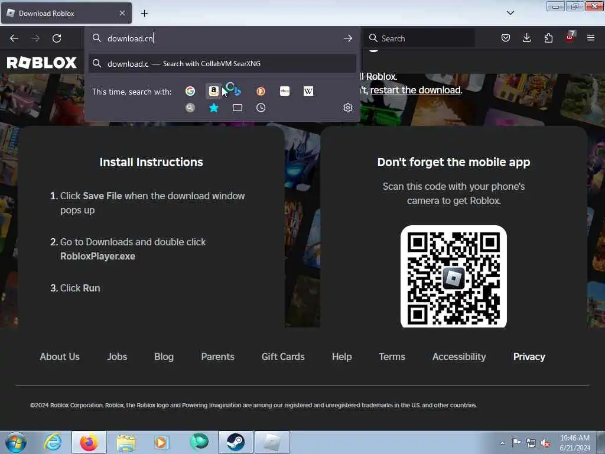Open Pocket save icon

click(506, 38)
